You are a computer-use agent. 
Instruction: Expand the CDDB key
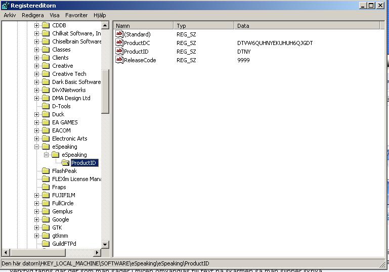[x=37, y=25]
